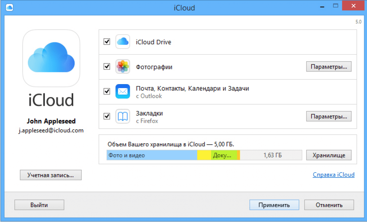
Task: Click the 1,63 ГБ free space segment
Action: tap(271, 155)
